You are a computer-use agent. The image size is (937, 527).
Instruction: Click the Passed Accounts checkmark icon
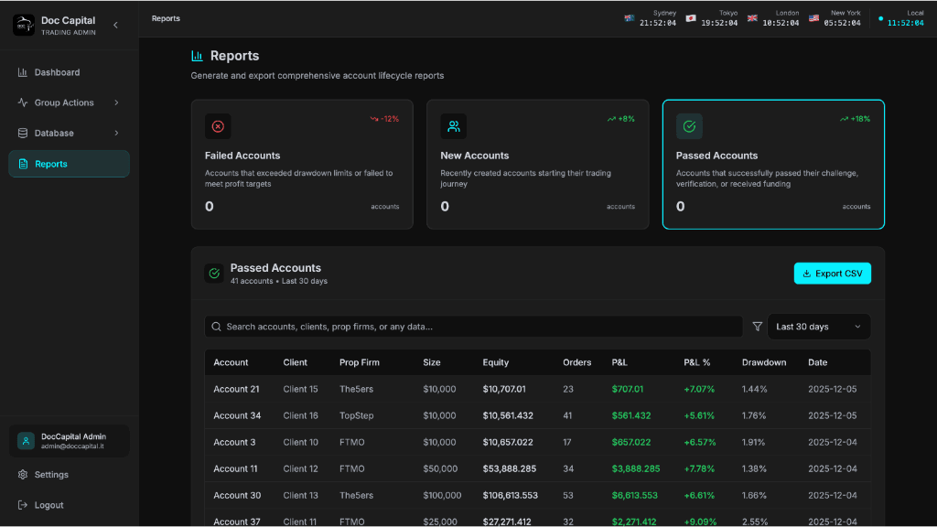(x=688, y=125)
